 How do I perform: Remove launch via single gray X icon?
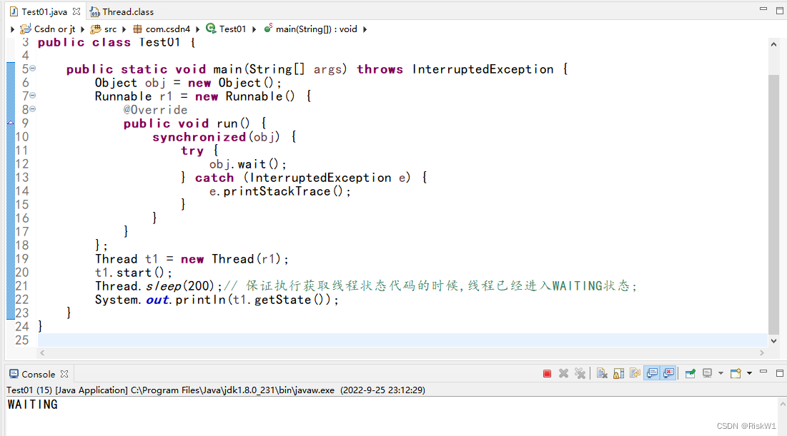564,373
